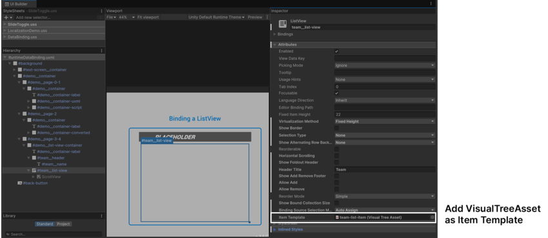Open the Language Direction dropdown
548x238 pixels.
tap(385, 100)
